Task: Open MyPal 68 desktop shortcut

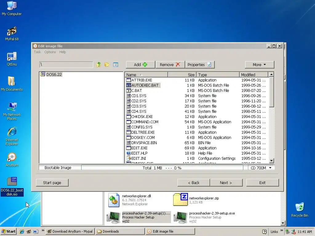Action: coord(12,34)
